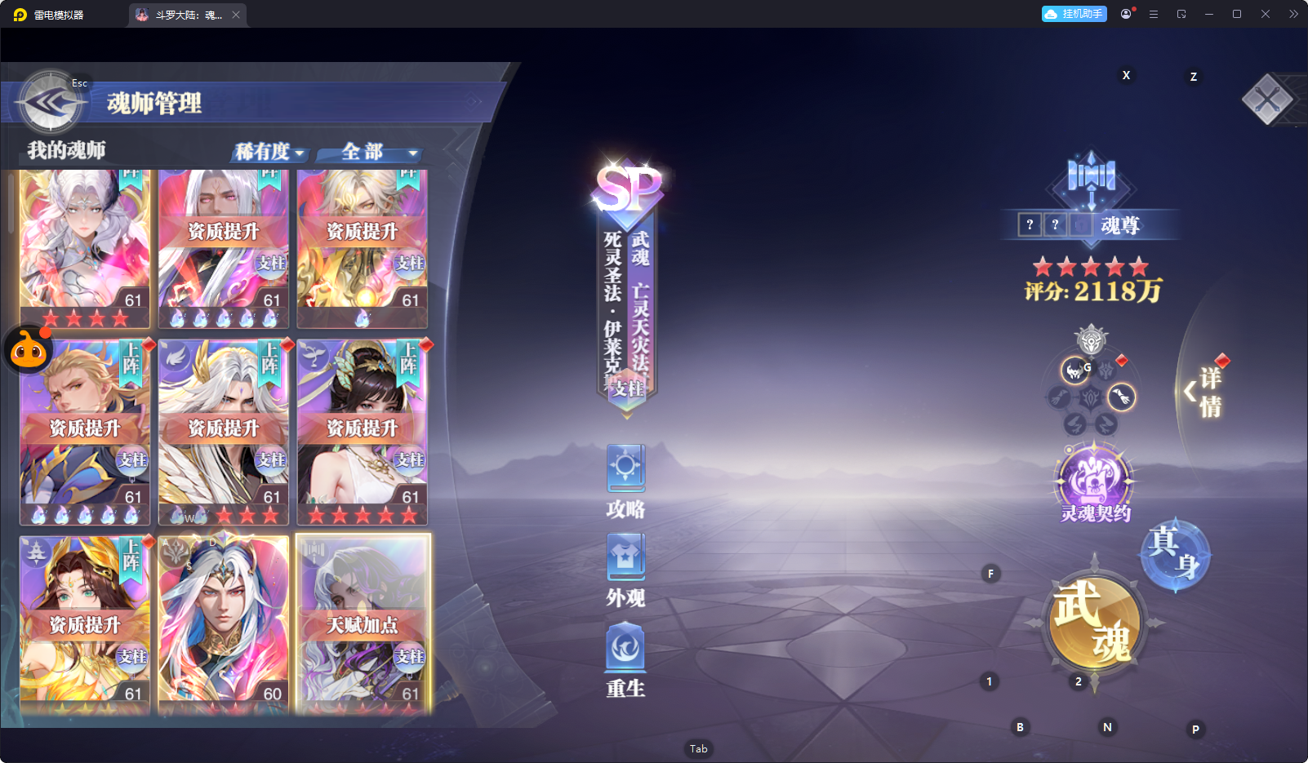This screenshot has width=1308, height=763.
Task: Close the 斗罗大陆 emulator tab
Action: coord(236,15)
